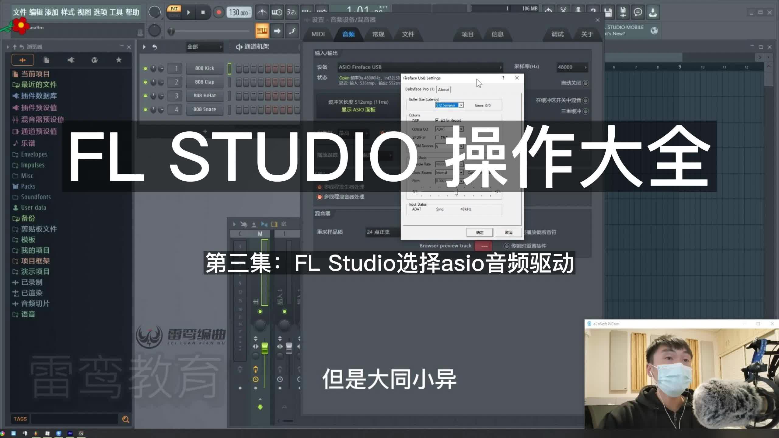Screen dimensions: 779x438
Task: Open the 全部 channel filter dropdown
Action: click(204, 47)
